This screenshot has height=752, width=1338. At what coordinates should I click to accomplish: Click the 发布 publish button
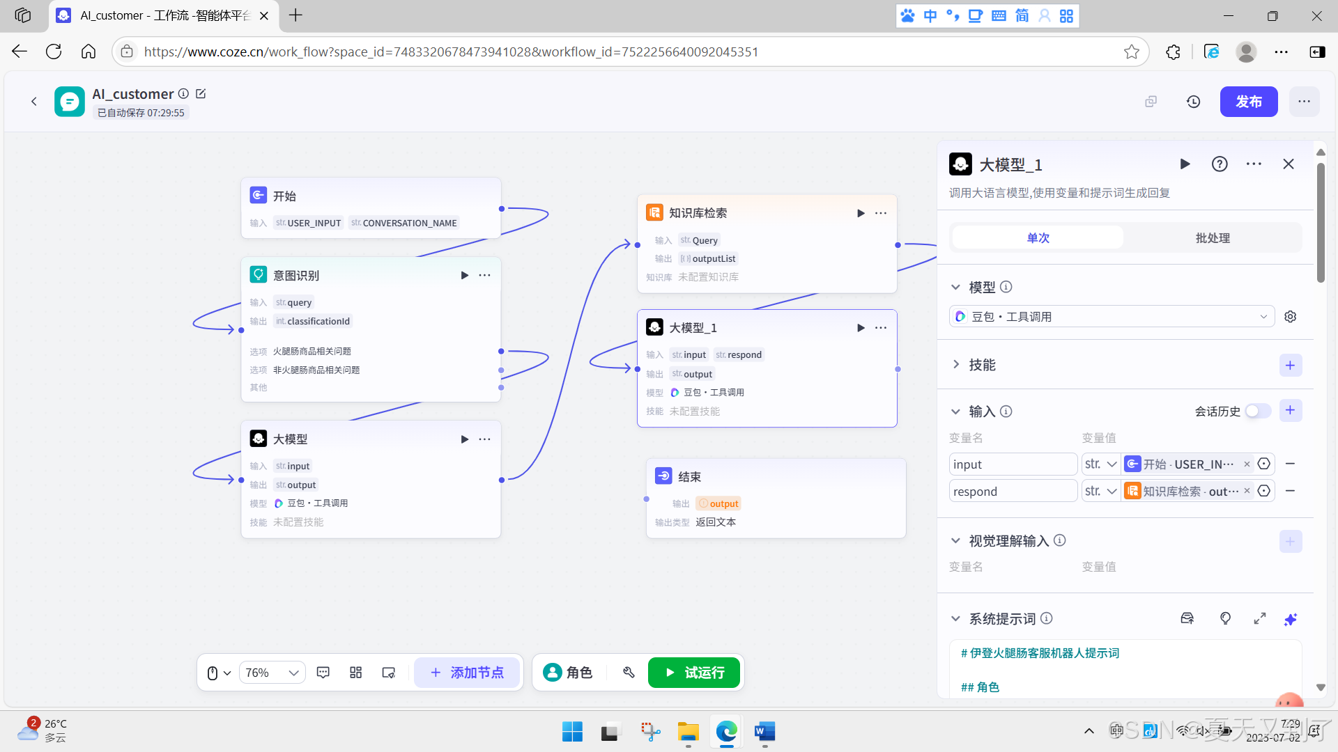tap(1248, 102)
